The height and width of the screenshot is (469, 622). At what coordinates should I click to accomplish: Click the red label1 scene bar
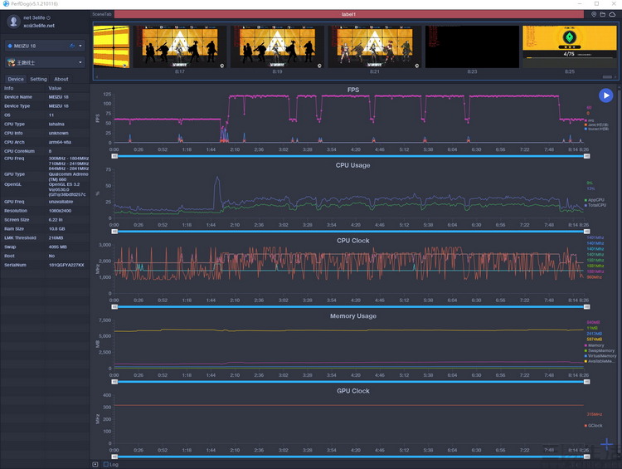coord(348,14)
